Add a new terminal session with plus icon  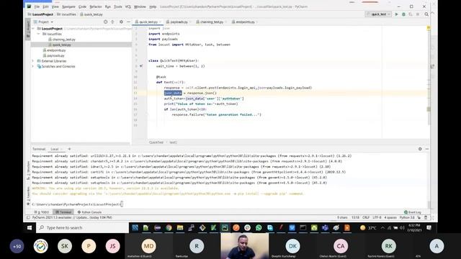pos(69,149)
